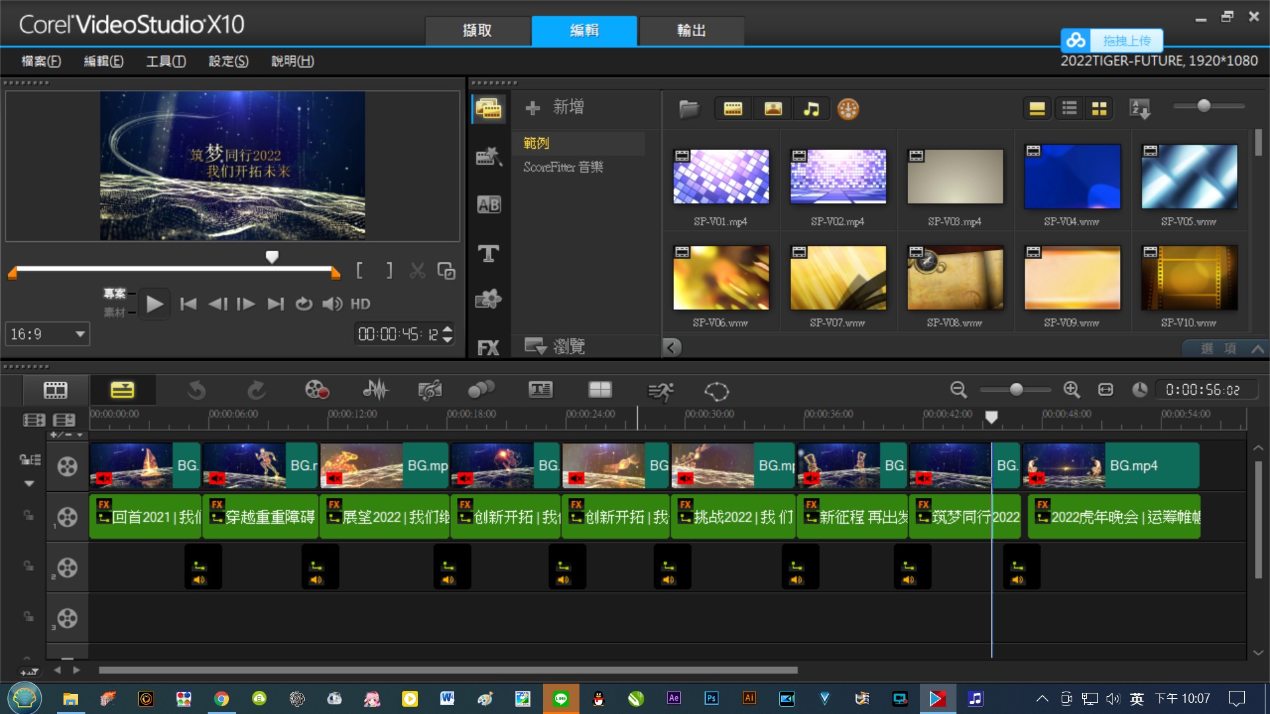Switch to Storyboard view

pos(56,390)
